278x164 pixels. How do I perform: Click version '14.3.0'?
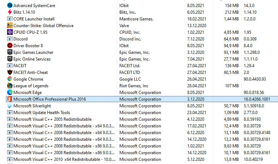tap(249, 6)
